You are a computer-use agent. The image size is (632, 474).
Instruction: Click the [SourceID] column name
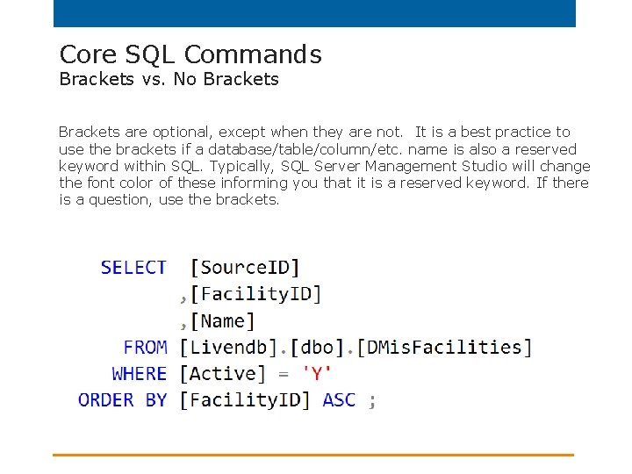click(245, 268)
